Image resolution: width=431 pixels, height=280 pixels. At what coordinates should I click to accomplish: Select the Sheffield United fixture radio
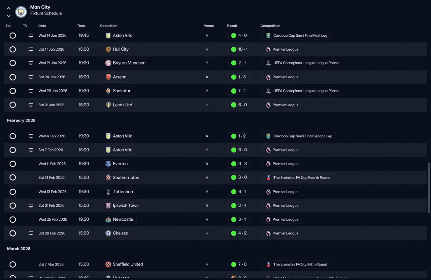(13, 264)
